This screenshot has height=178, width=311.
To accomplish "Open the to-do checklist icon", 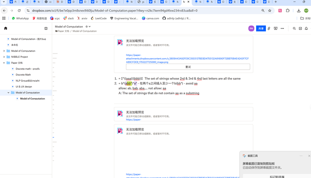I will [x=300, y=28].
